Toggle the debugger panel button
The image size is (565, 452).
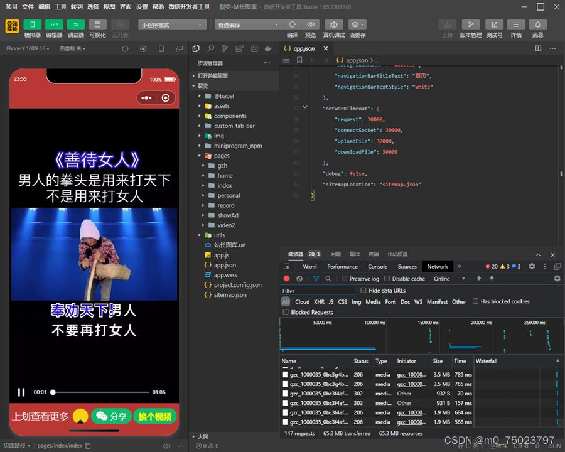pos(76,24)
